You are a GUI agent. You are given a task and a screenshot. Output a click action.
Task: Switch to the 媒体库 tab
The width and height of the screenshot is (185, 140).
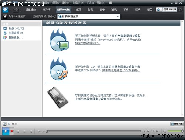coord(47,10)
